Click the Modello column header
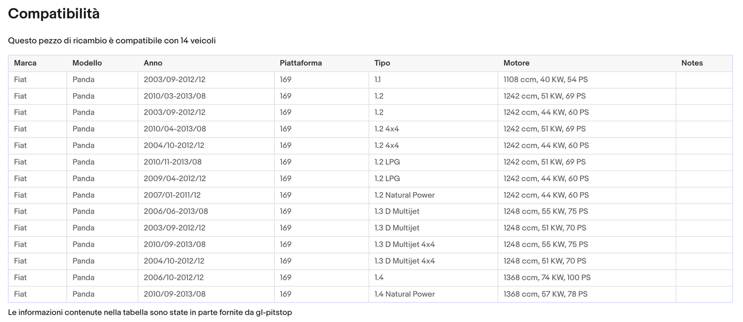This screenshot has height=322, width=743. coord(87,63)
